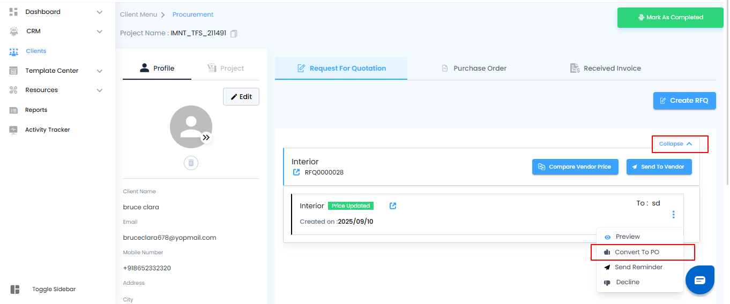Image resolution: width=730 pixels, height=304 pixels.
Task: Copy project name using the copy icon
Action: pos(234,34)
